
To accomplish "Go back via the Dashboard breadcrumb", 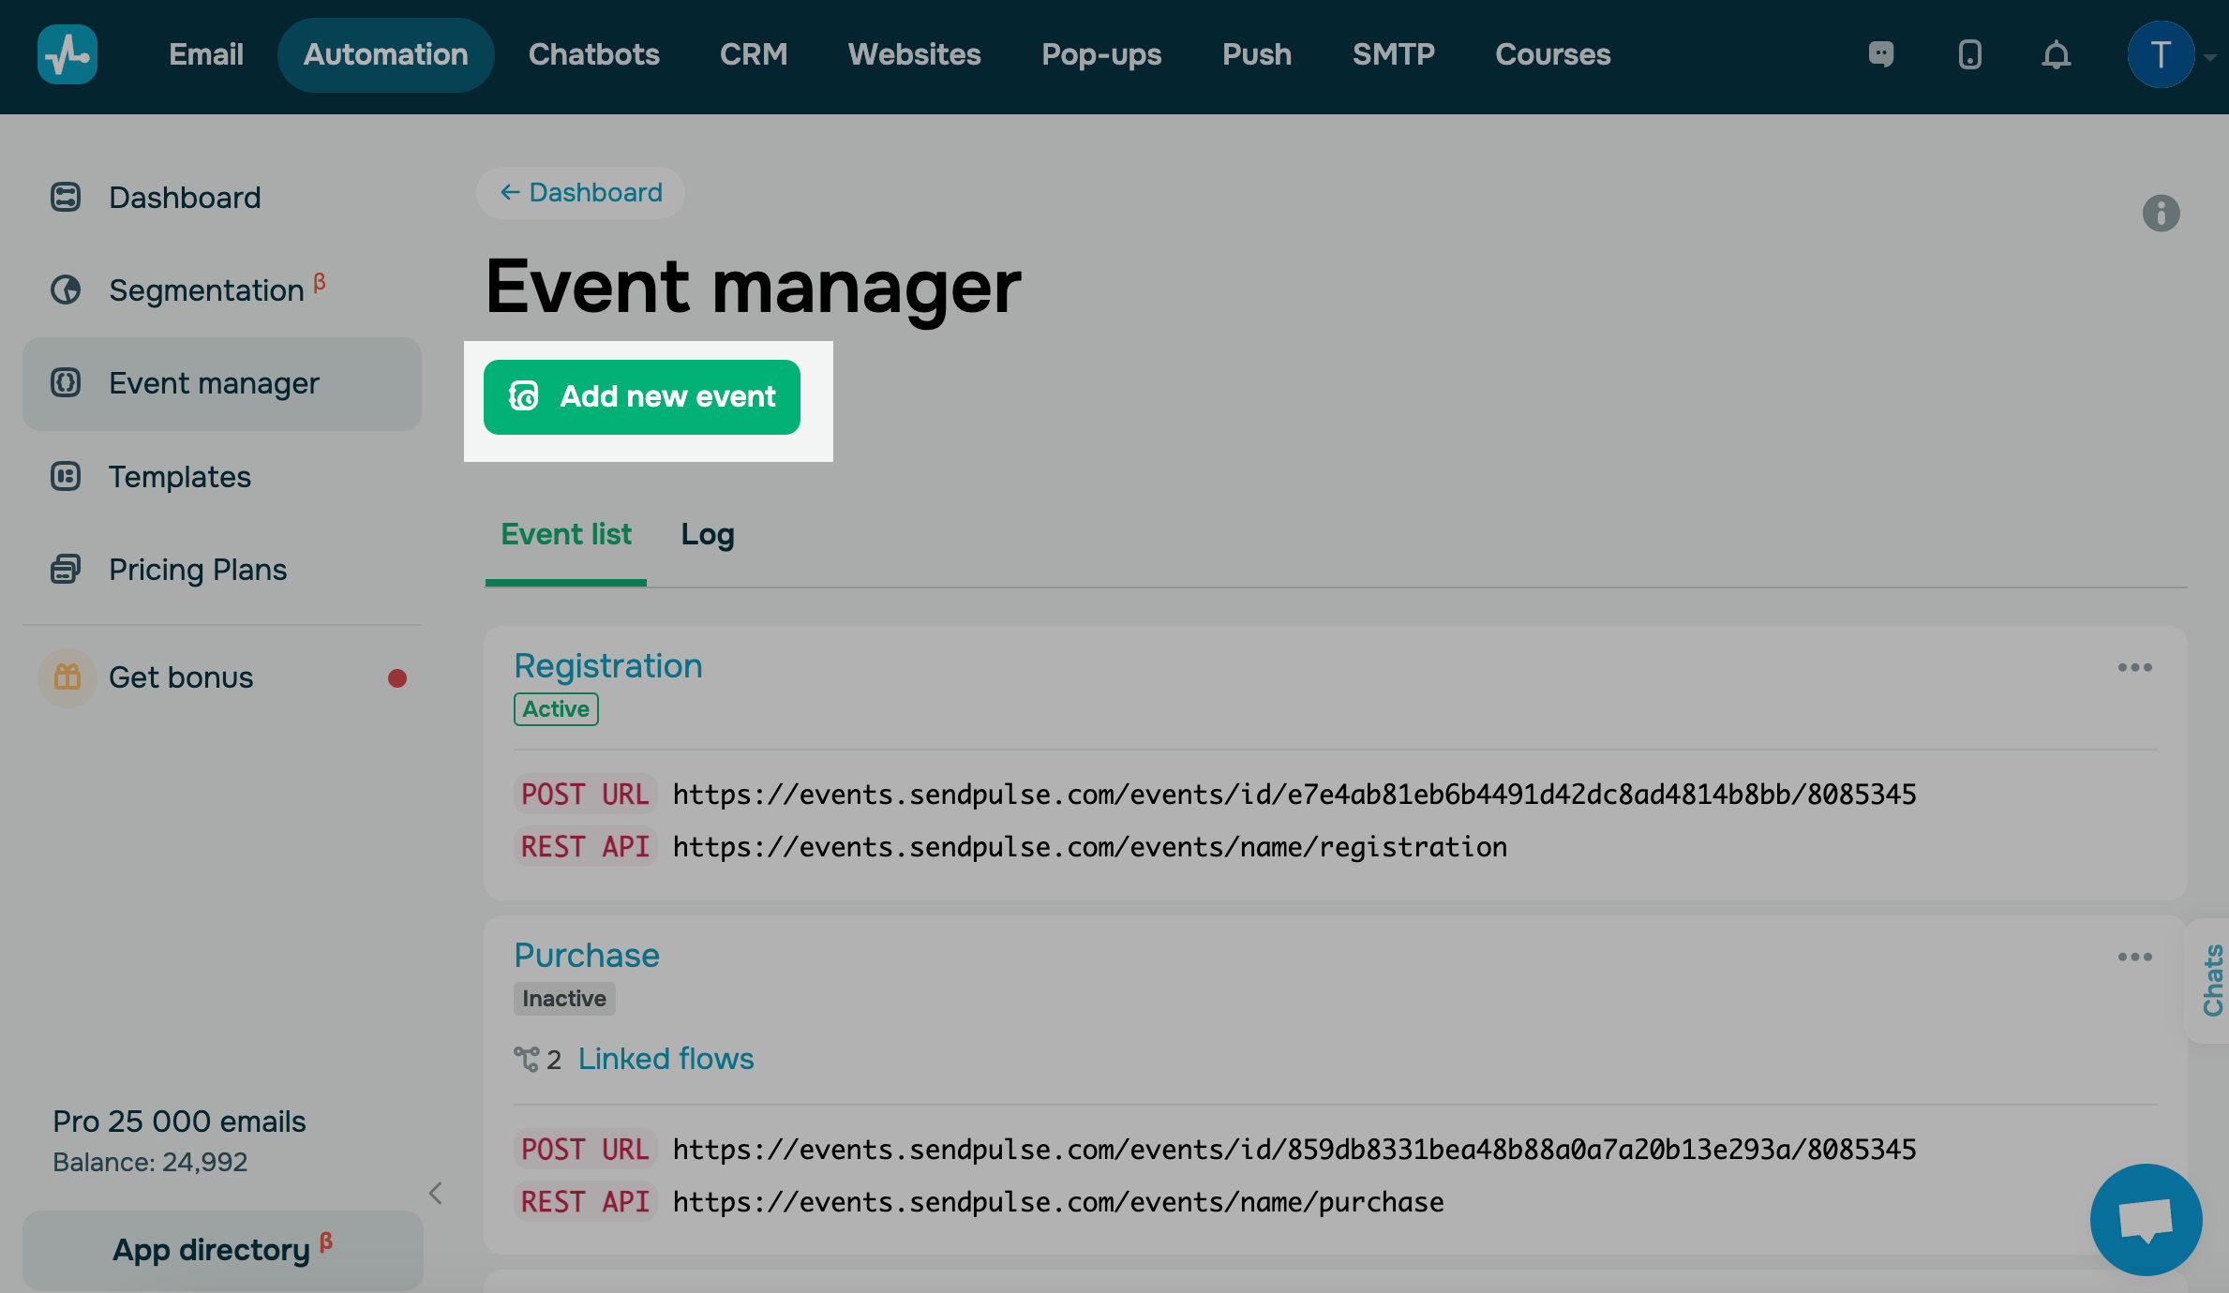I will pyautogui.click(x=580, y=193).
